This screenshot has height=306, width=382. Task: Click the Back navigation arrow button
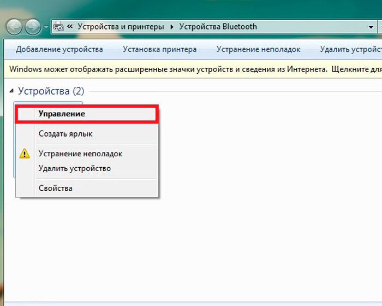tap(15, 26)
